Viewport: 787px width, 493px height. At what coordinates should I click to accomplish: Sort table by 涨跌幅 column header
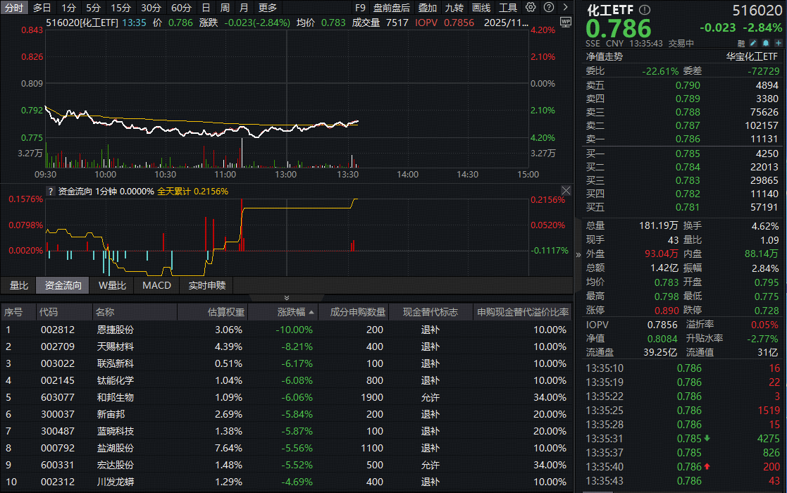[x=290, y=312]
